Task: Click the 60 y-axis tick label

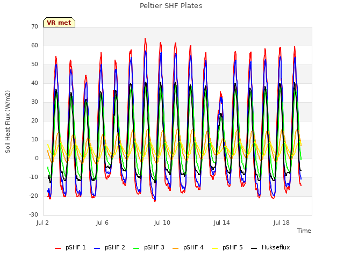Action: (x=34, y=45)
